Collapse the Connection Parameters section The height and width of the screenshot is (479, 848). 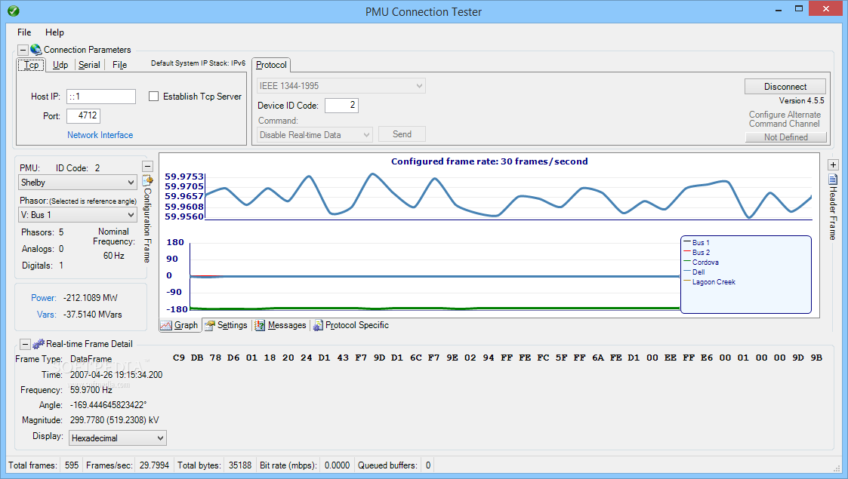point(23,50)
